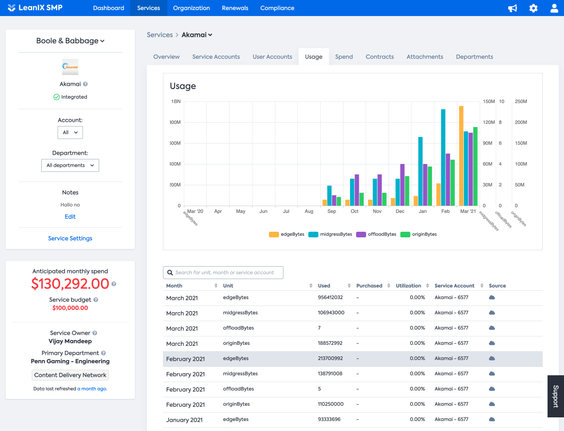564x431 pixels.
Task: Click cloud source icon for March edgeBytes row
Action: (x=492, y=297)
